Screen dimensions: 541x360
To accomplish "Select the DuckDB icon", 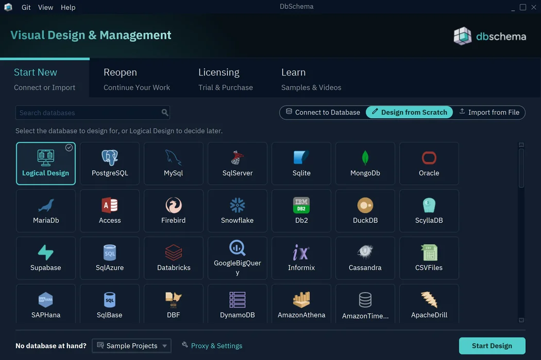I will 365,205.
